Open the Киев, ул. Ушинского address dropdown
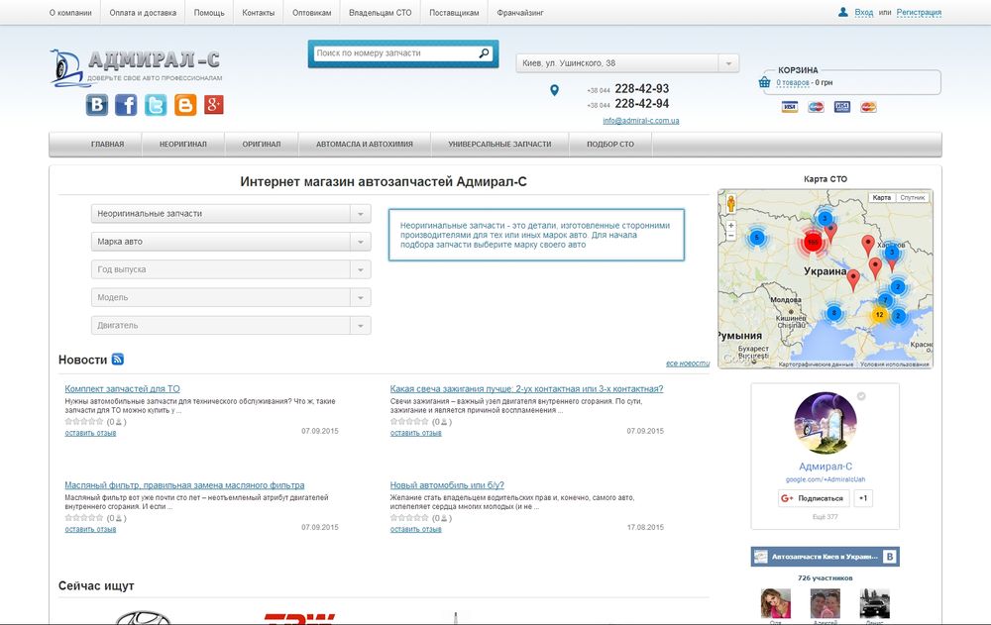Viewport: 991px width, 625px height. (627, 63)
